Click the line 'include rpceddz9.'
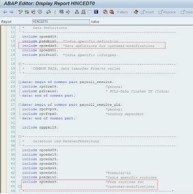Image resolution: width=193 pixels, height=194 pixels. [x=40, y=46]
